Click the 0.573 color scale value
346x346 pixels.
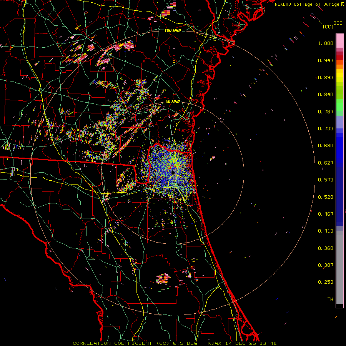click(x=326, y=180)
